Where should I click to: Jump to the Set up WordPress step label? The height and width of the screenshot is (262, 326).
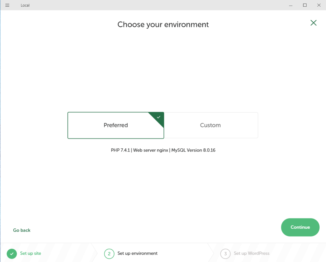pos(252,253)
